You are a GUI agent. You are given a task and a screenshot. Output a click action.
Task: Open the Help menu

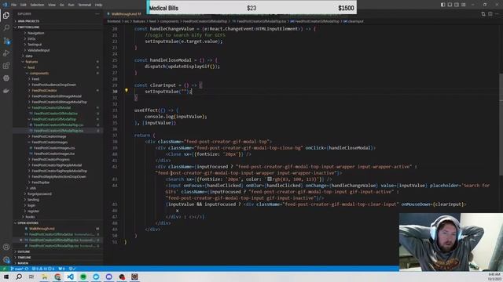(x=99, y=5)
